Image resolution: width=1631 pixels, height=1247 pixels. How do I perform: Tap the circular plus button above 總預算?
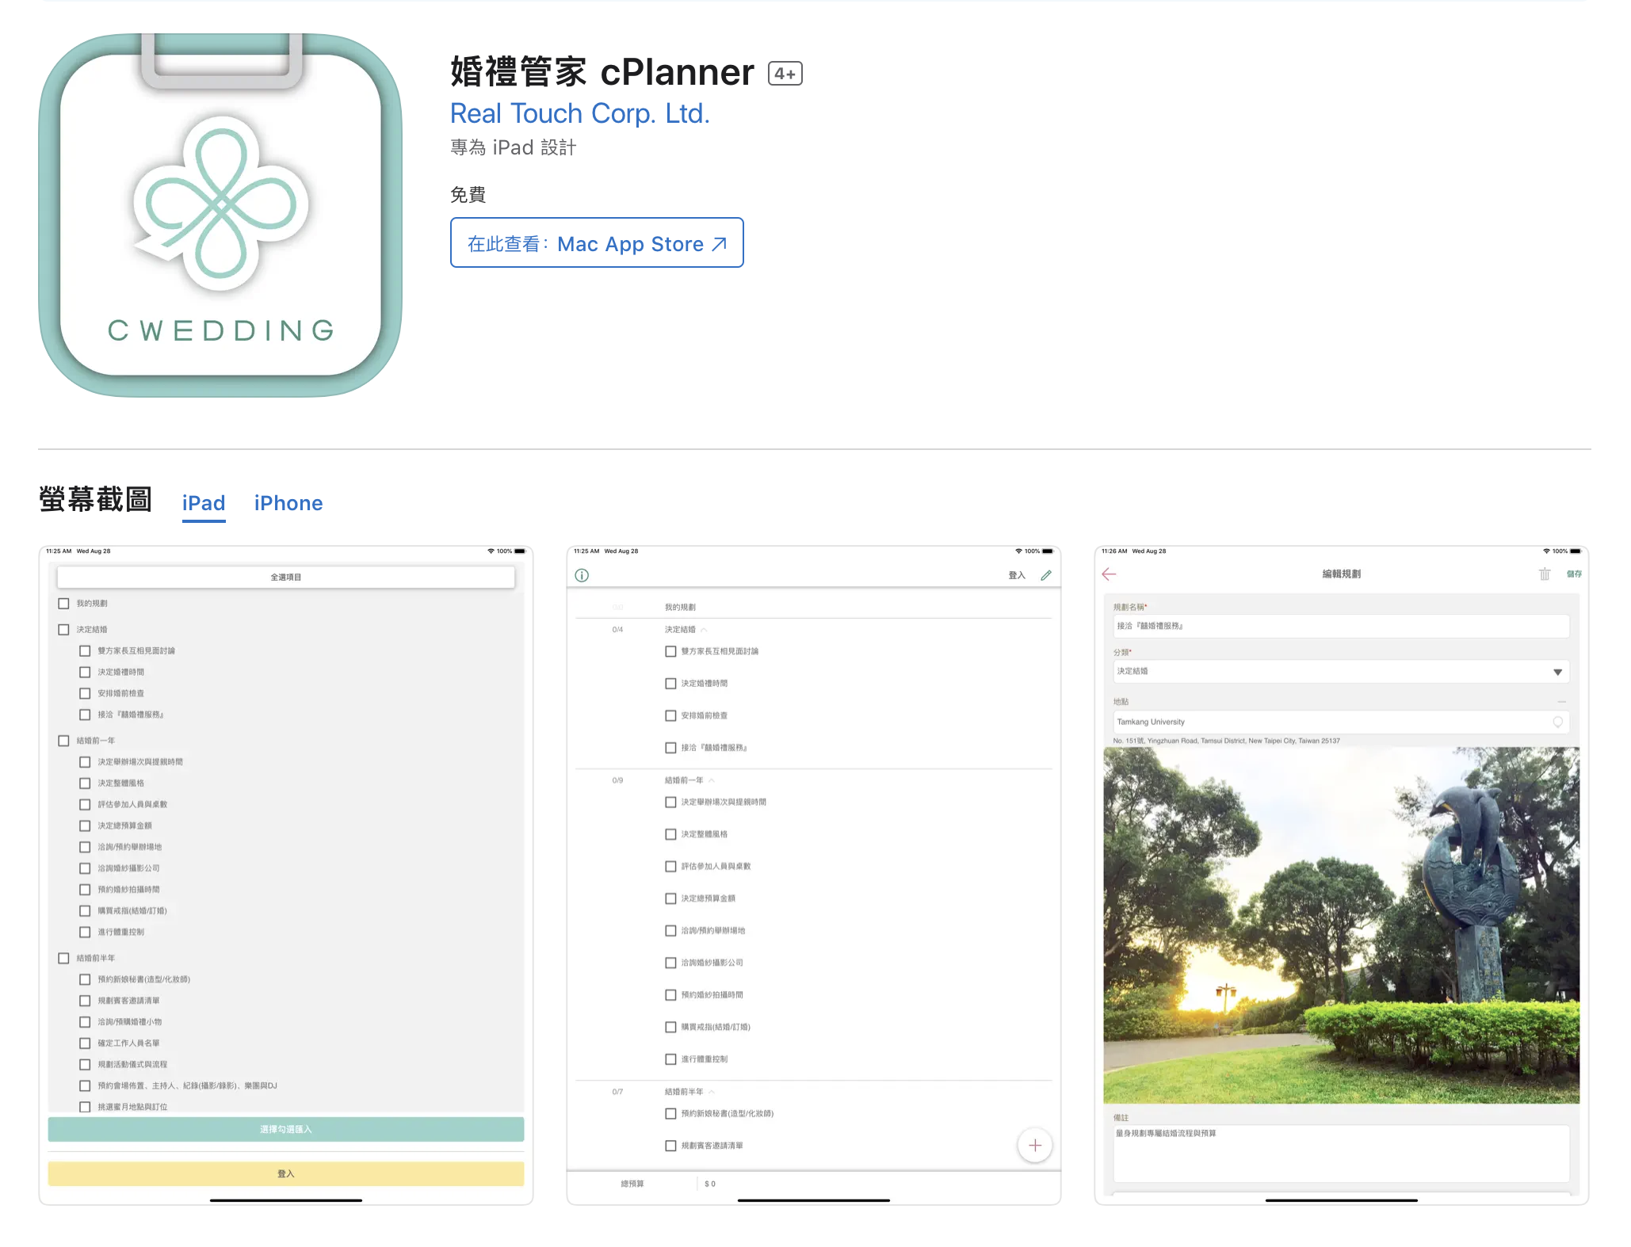tap(1035, 1145)
